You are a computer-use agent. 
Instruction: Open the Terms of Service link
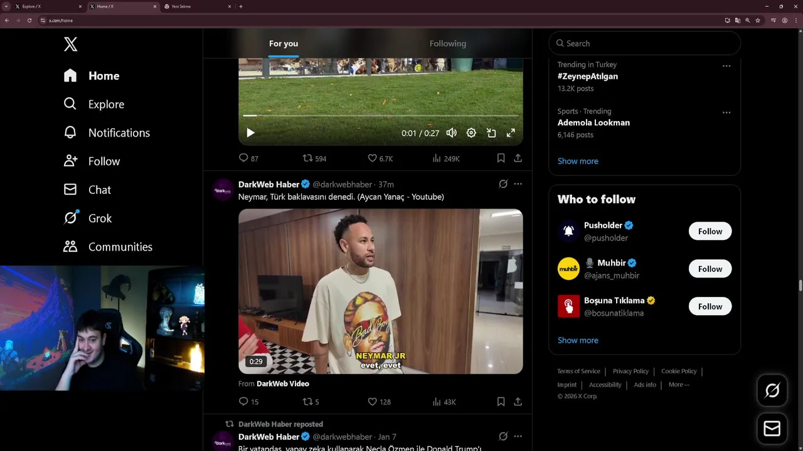point(578,371)
